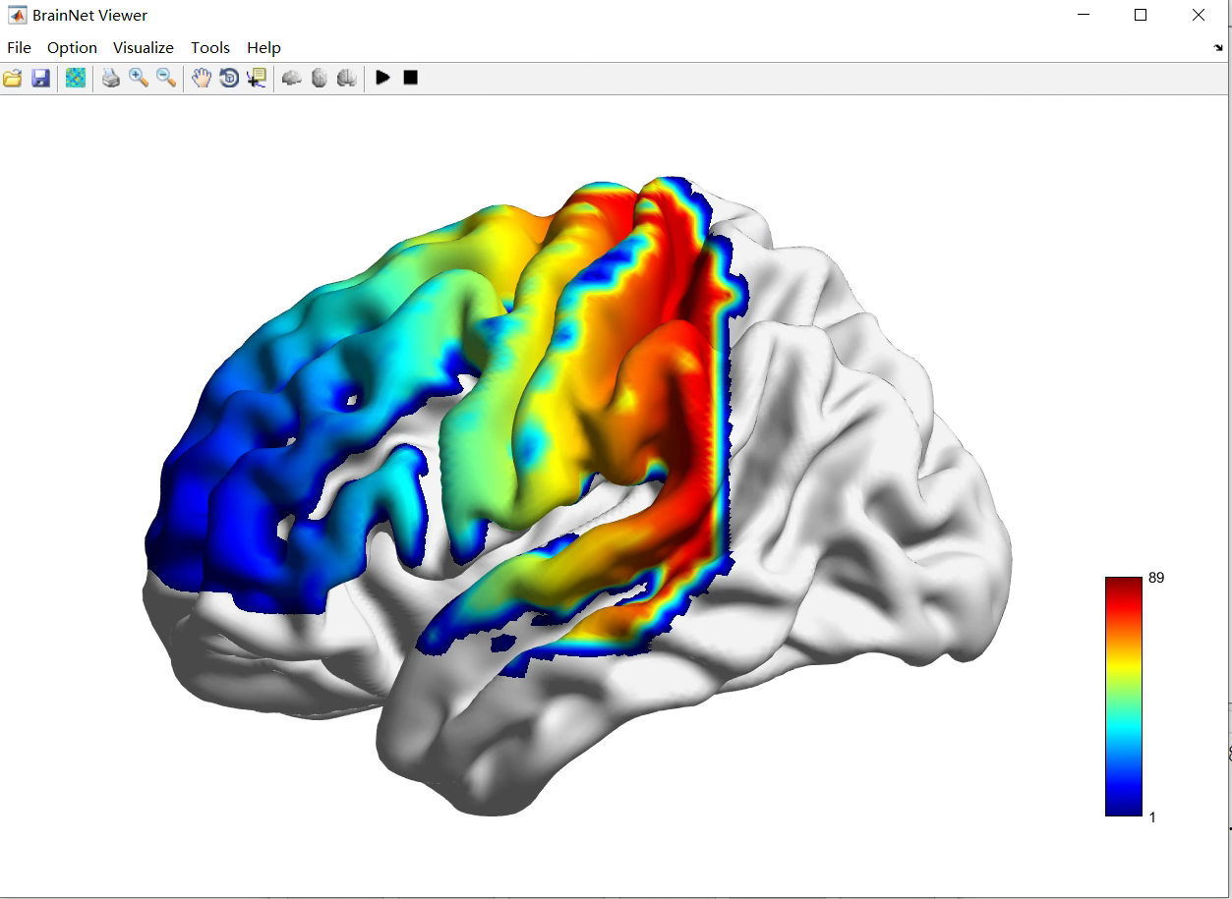Open the Option menu

pyautogui.click(x=71, y=47)
